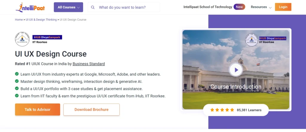
Task: Click the round IIT Roorkee emblem beside the title
Action: (x=22, y=39)
